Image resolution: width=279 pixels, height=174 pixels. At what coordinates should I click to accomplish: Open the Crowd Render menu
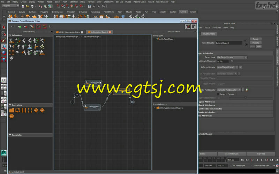(x=162, y=2)
